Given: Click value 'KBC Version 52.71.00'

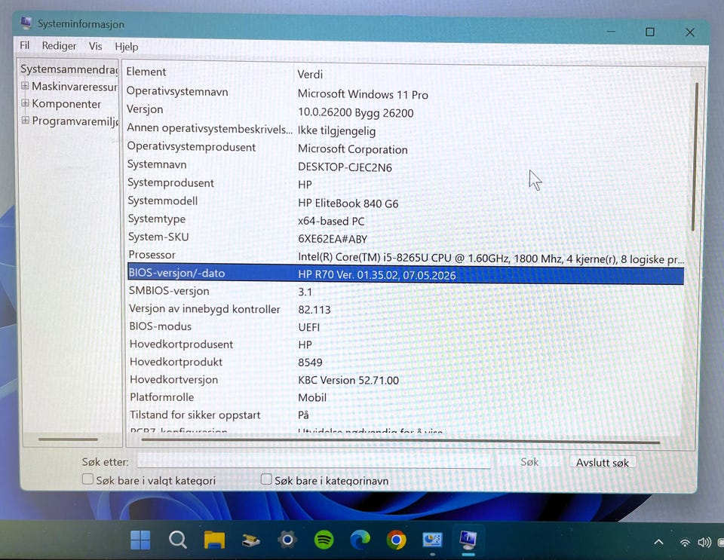Looking at the screenshot, I should 348,380.
